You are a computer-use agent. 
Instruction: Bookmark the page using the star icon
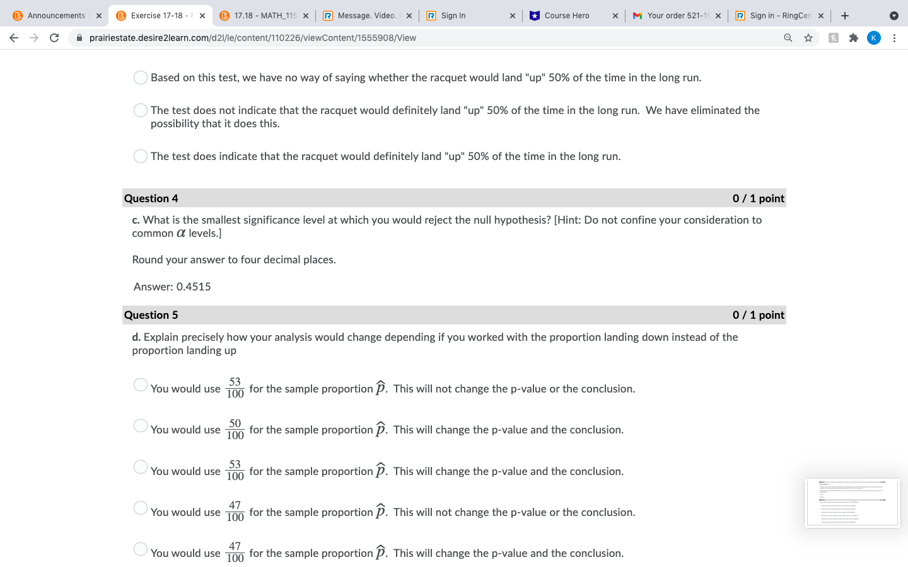(808, 38)
